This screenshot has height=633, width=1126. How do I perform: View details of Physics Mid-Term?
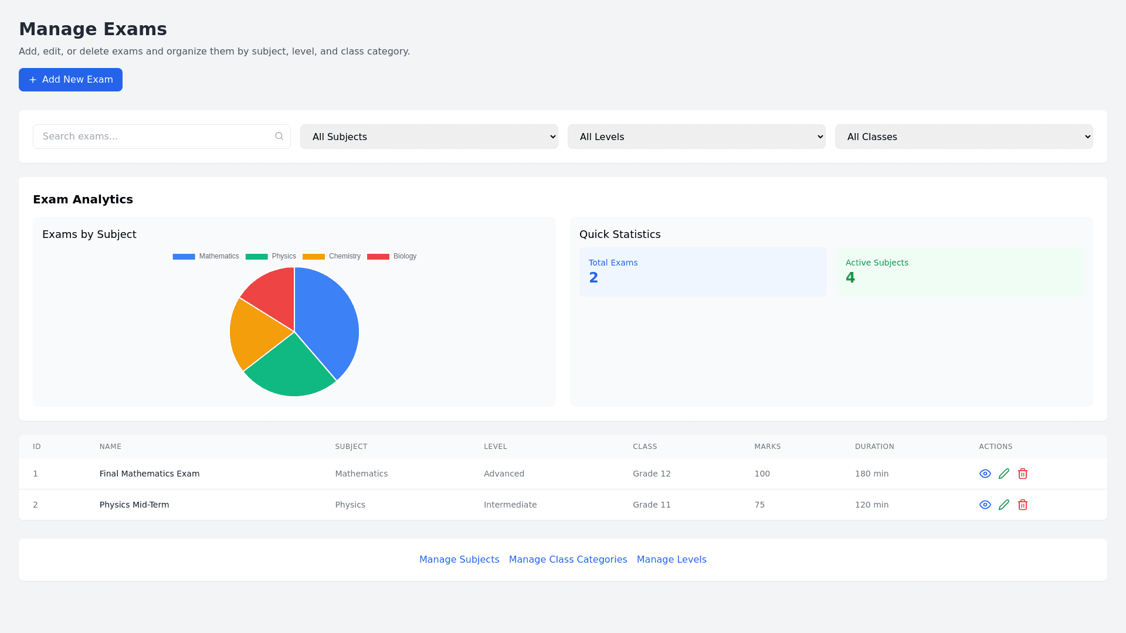tap(985, 505)
